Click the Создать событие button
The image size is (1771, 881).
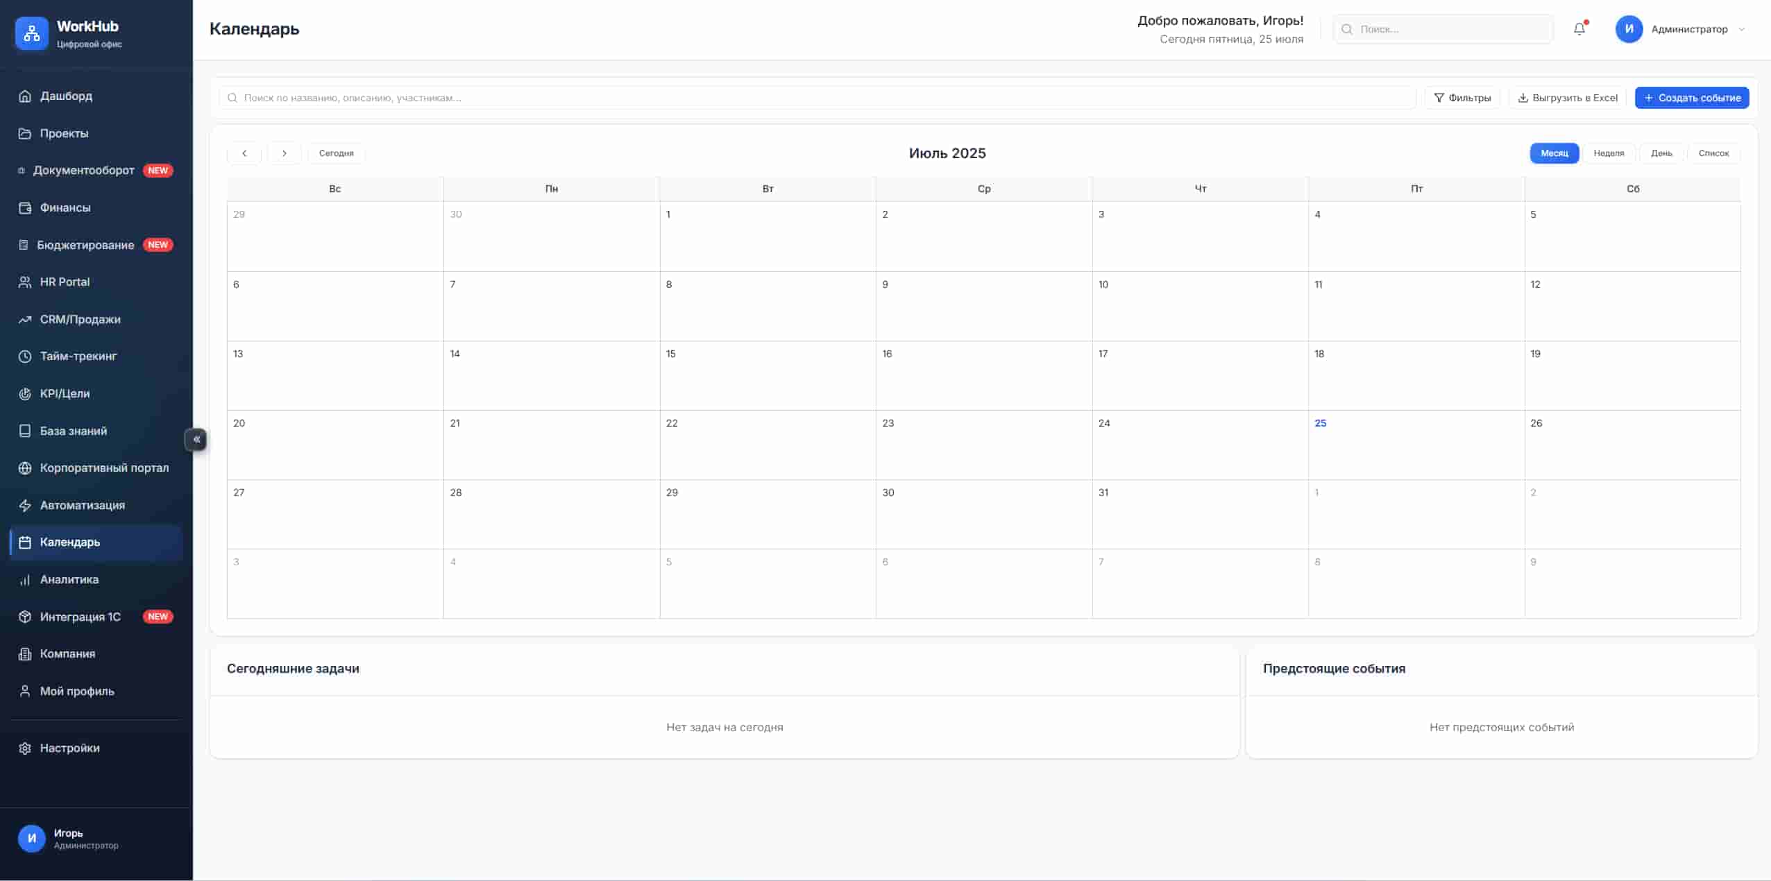click(x=1691, y=98)
